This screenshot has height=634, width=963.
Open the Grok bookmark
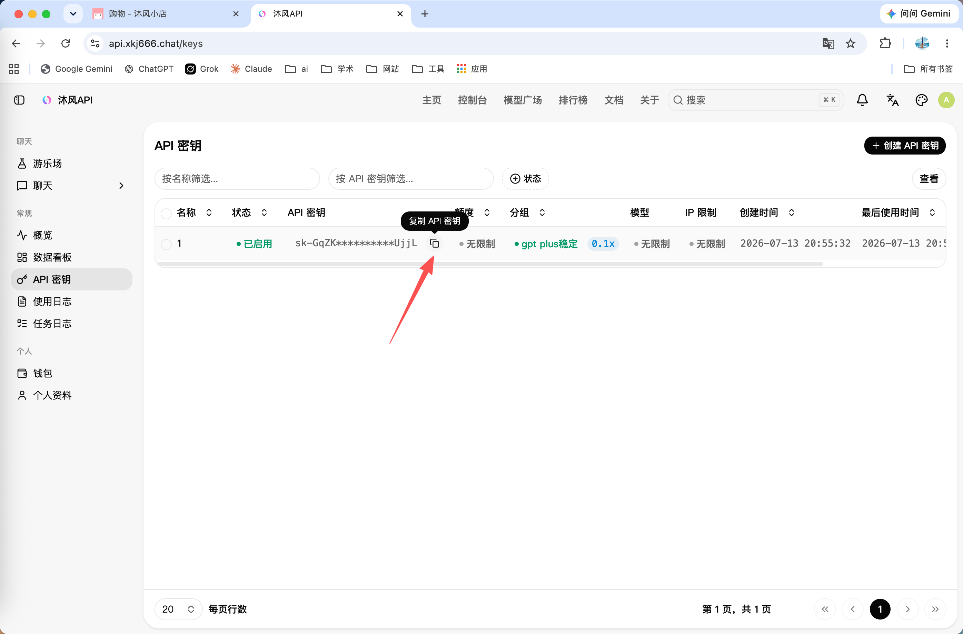[x=201, y=69]
